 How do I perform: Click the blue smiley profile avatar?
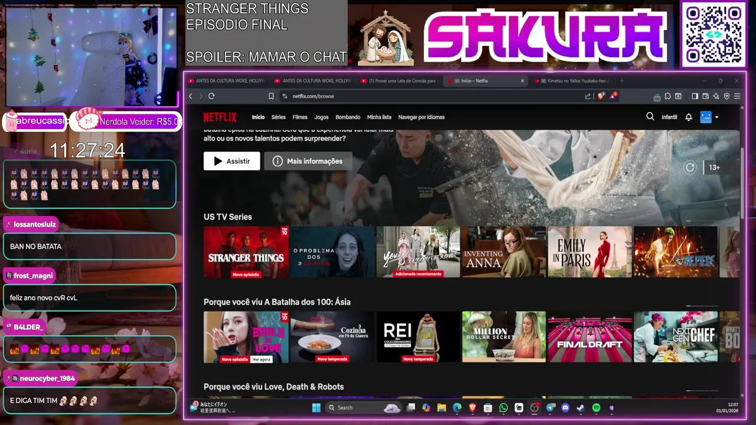tap(706, 117)
